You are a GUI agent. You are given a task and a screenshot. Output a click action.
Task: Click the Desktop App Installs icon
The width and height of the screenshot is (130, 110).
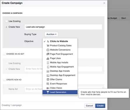tap(48, 71)
